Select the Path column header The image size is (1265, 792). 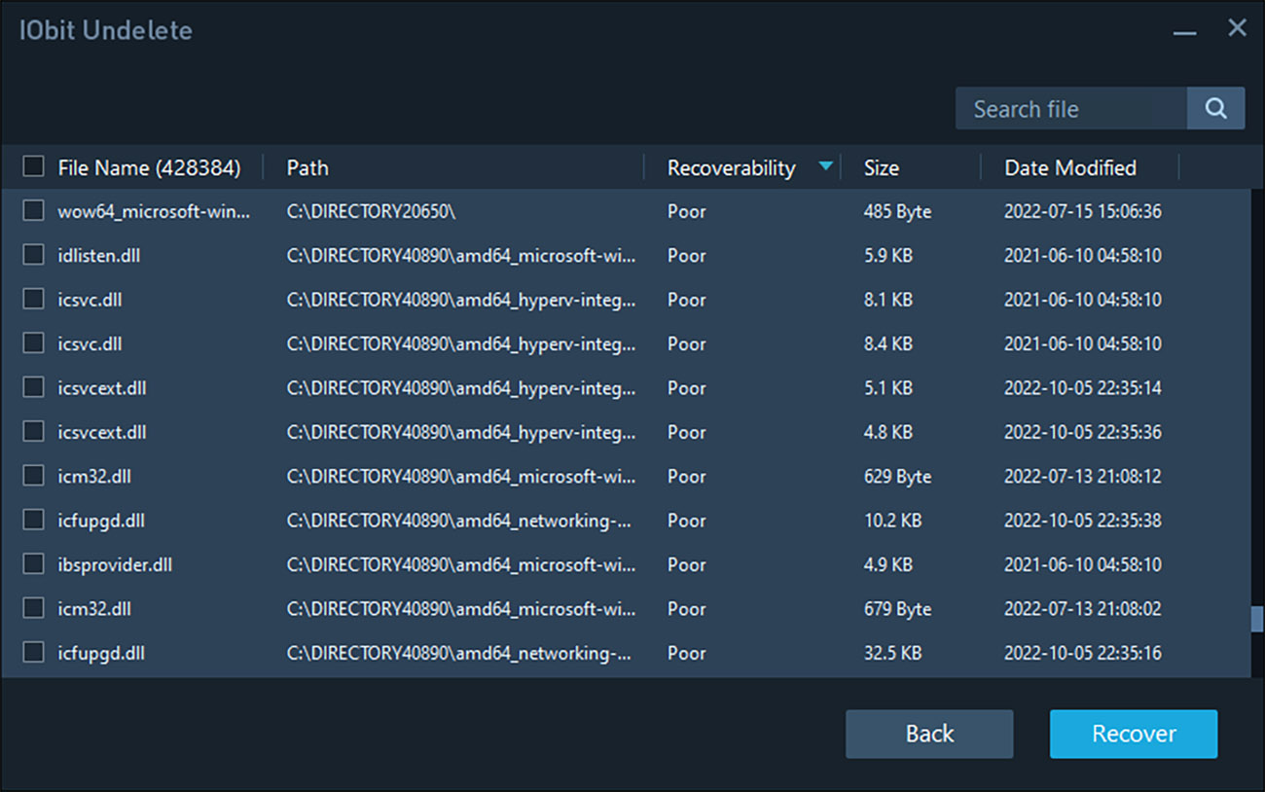pyautogui.click(x=307, y=167)
